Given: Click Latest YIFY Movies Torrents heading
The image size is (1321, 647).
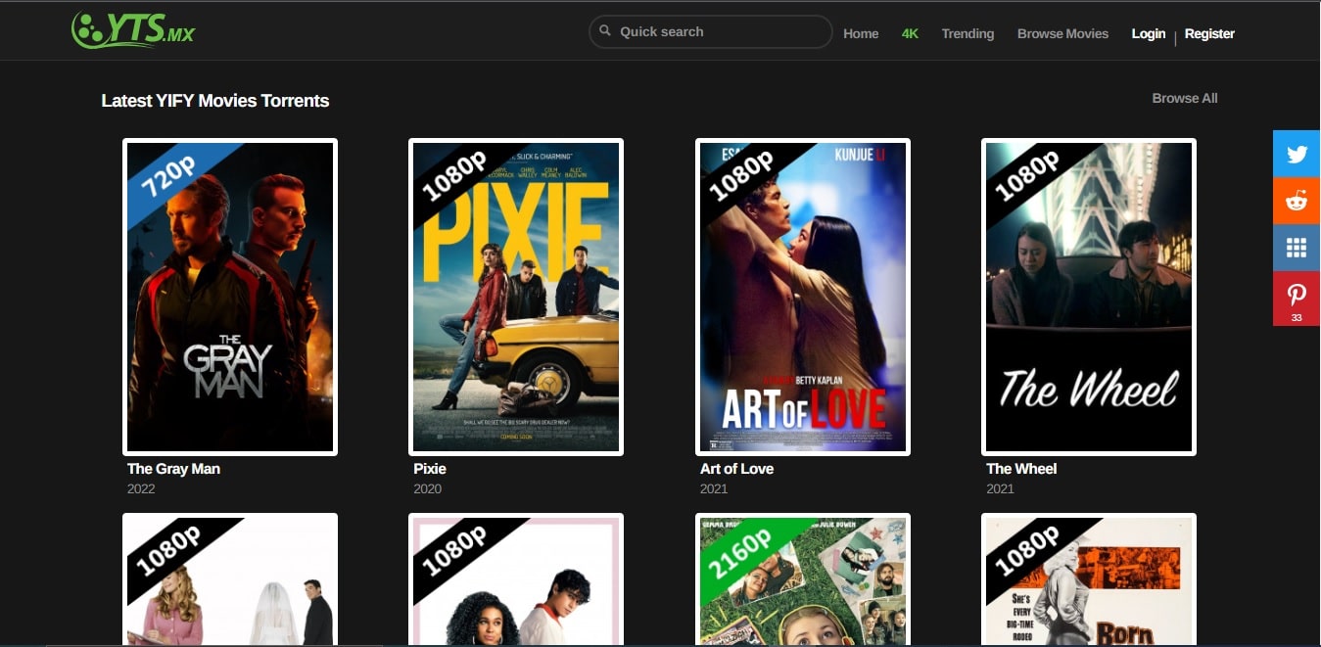Looking at the screenshot, I should [215, 101].
